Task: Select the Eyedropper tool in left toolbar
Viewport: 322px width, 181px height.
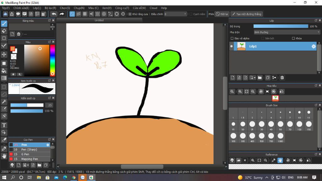Action: coord(4,149)
